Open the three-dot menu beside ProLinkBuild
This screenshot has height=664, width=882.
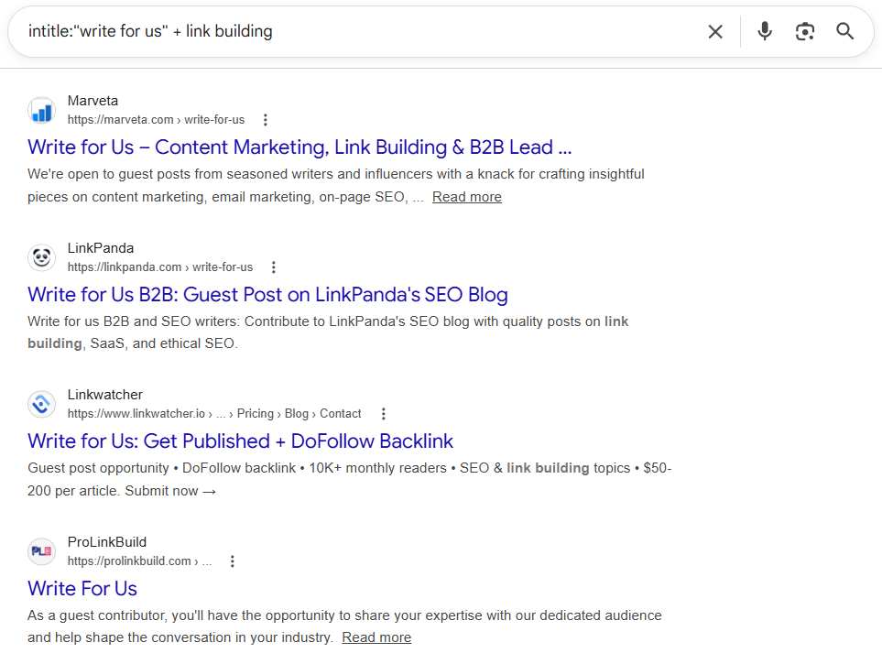(232, 561)
